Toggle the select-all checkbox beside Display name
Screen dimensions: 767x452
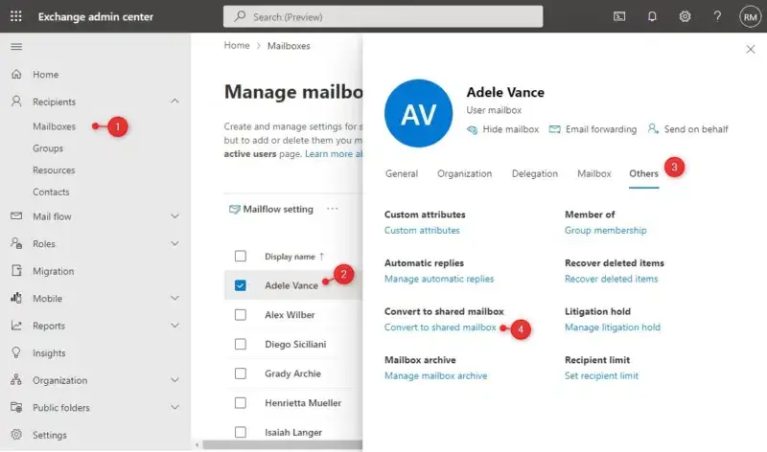click(241, 256)
